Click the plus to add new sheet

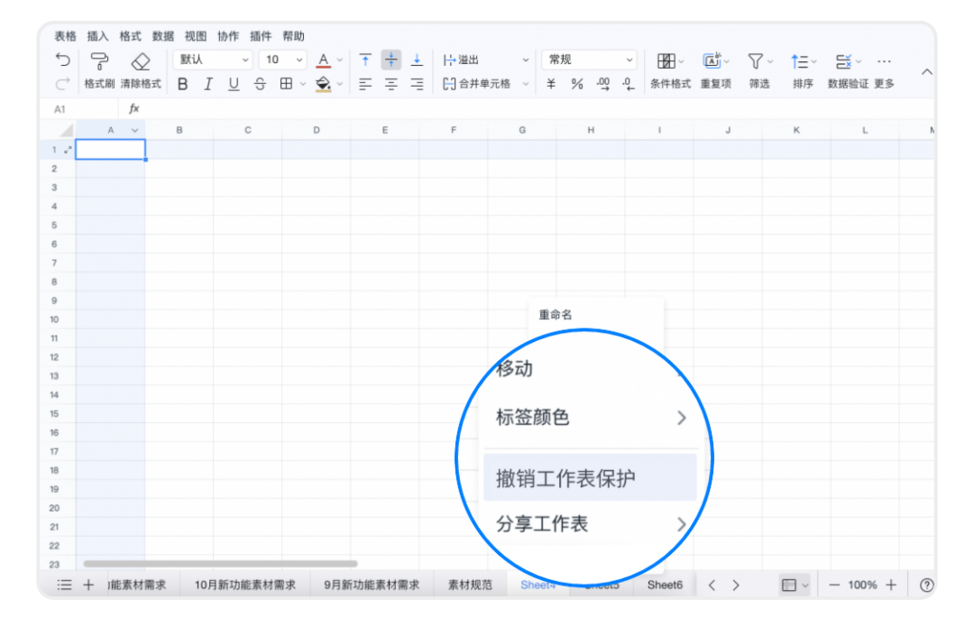point(88,585)
